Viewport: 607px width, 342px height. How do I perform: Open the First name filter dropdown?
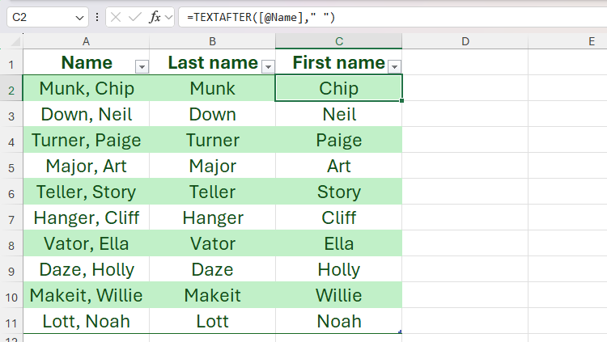point(394,66)
